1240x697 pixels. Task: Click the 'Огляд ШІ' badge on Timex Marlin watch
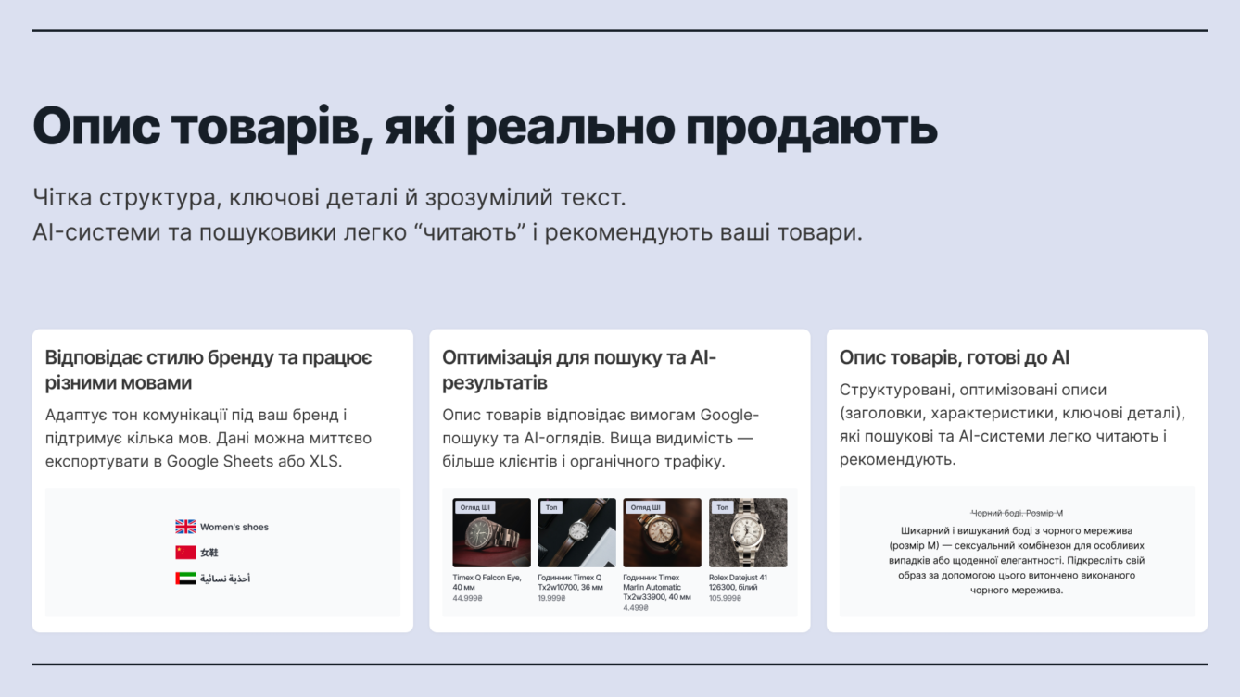[645, 507]
